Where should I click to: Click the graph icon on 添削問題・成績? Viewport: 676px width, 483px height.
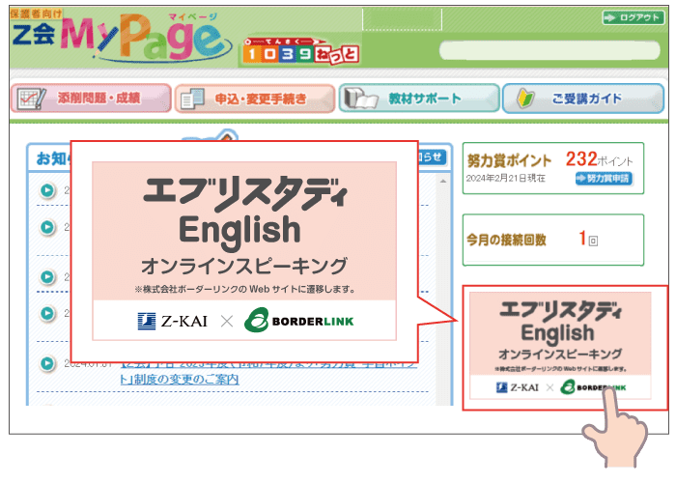point(31,99)
